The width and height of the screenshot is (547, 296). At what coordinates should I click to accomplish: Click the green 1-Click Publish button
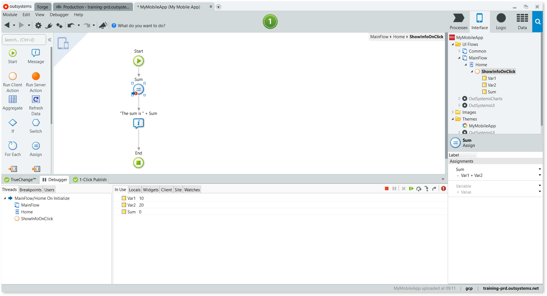click(x=270, y=22)
